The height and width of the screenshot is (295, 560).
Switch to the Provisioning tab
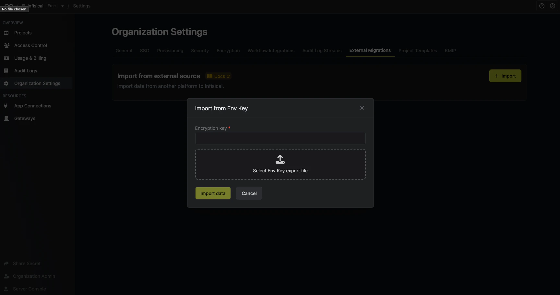[x=170, y=51]
